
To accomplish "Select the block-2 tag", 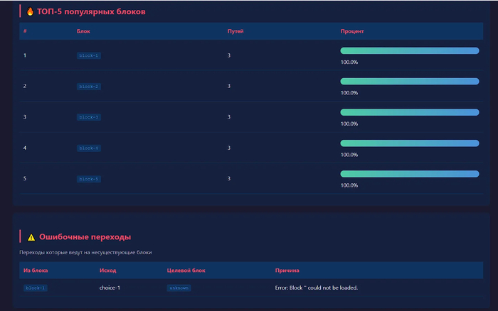I will click(89, 87).
